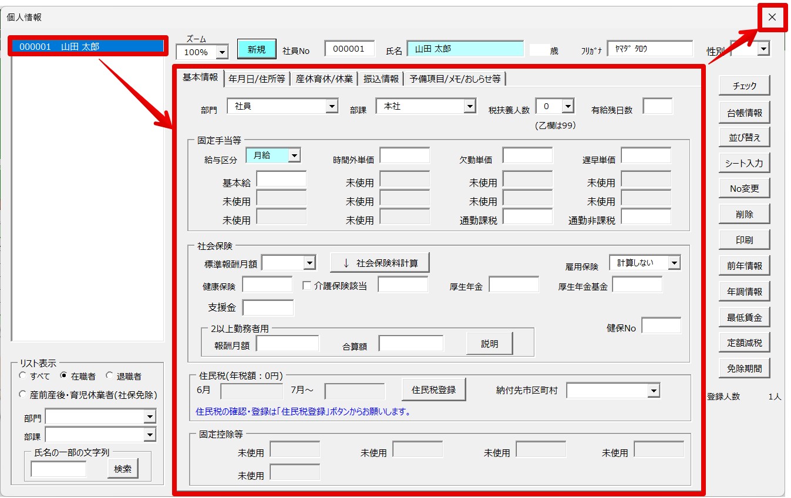
Task: Click the 削除 delete button
Action: click(x=744, y=215)
